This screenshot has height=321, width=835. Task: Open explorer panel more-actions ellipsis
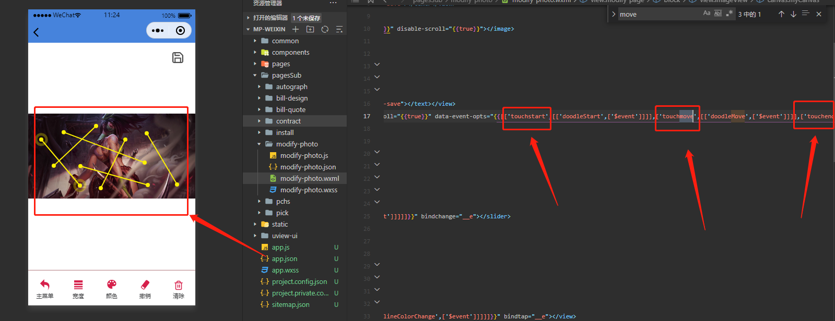(333, 3)
